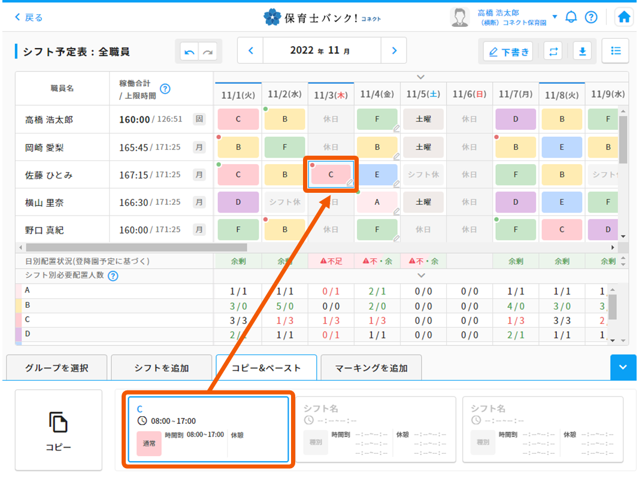Open help question mark in header
This screenshot has height=479, width=639.
click(x=590, y=17)
